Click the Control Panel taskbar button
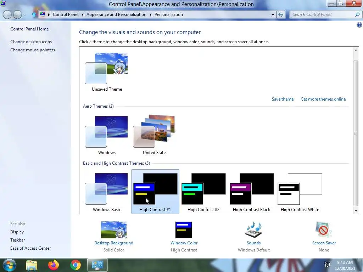 click(97, 265)
